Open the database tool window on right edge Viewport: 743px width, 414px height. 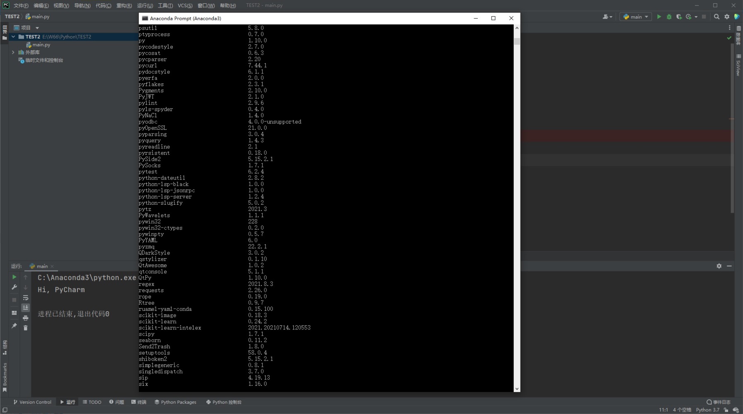click(738, 36)
